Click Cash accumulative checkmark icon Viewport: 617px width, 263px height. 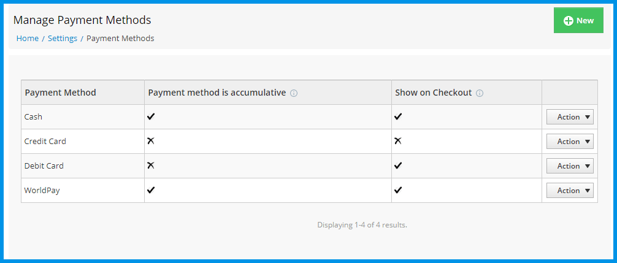[151, 116]
